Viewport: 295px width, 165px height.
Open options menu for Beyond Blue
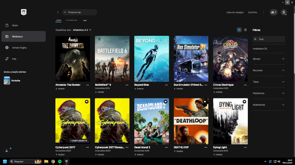167,85
